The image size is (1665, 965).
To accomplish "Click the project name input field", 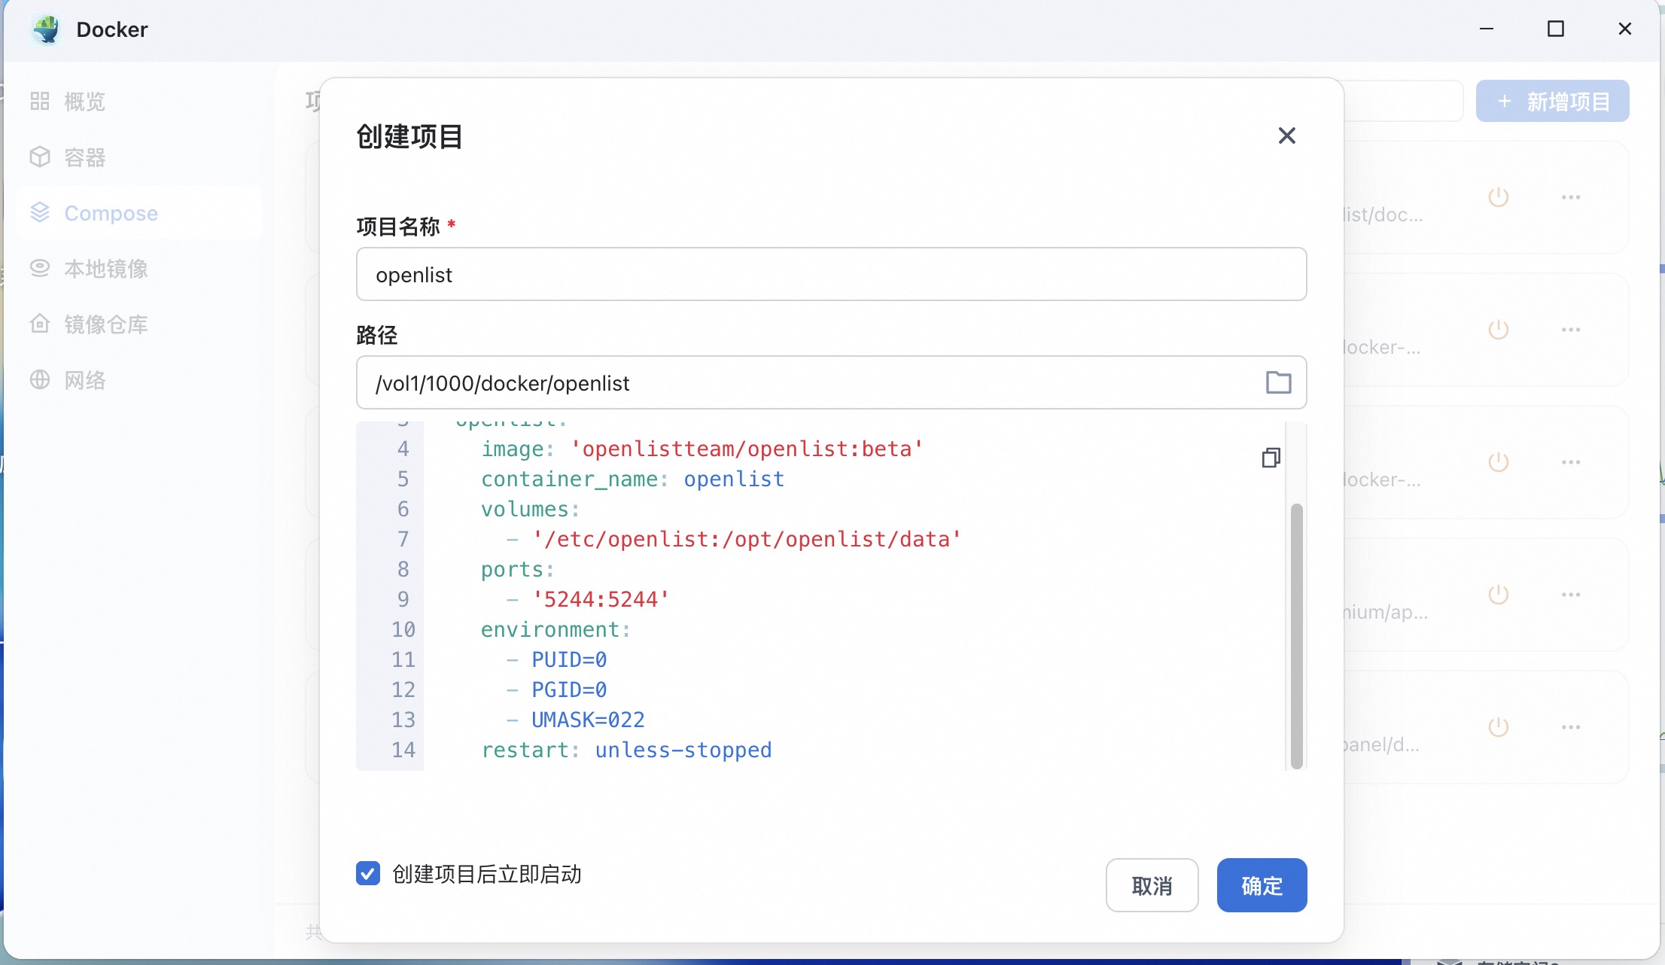I will 830,274.
